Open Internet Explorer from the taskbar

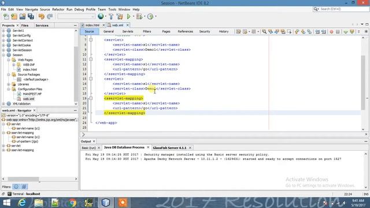[22, 203]
